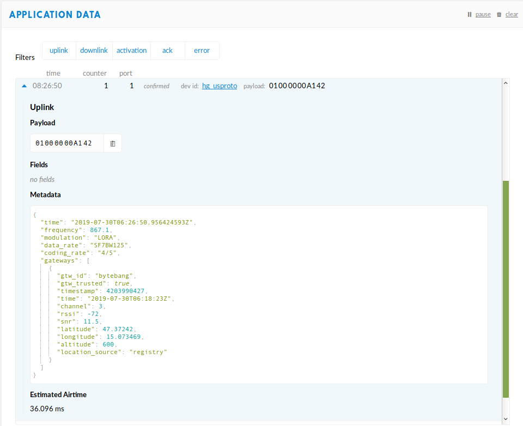
Task: Click the counter column header
Action: pos(95,74)
